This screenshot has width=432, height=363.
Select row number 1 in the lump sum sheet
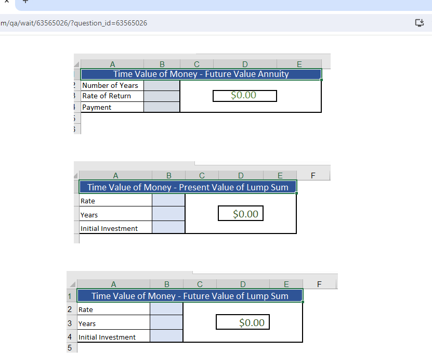(70, 296)
